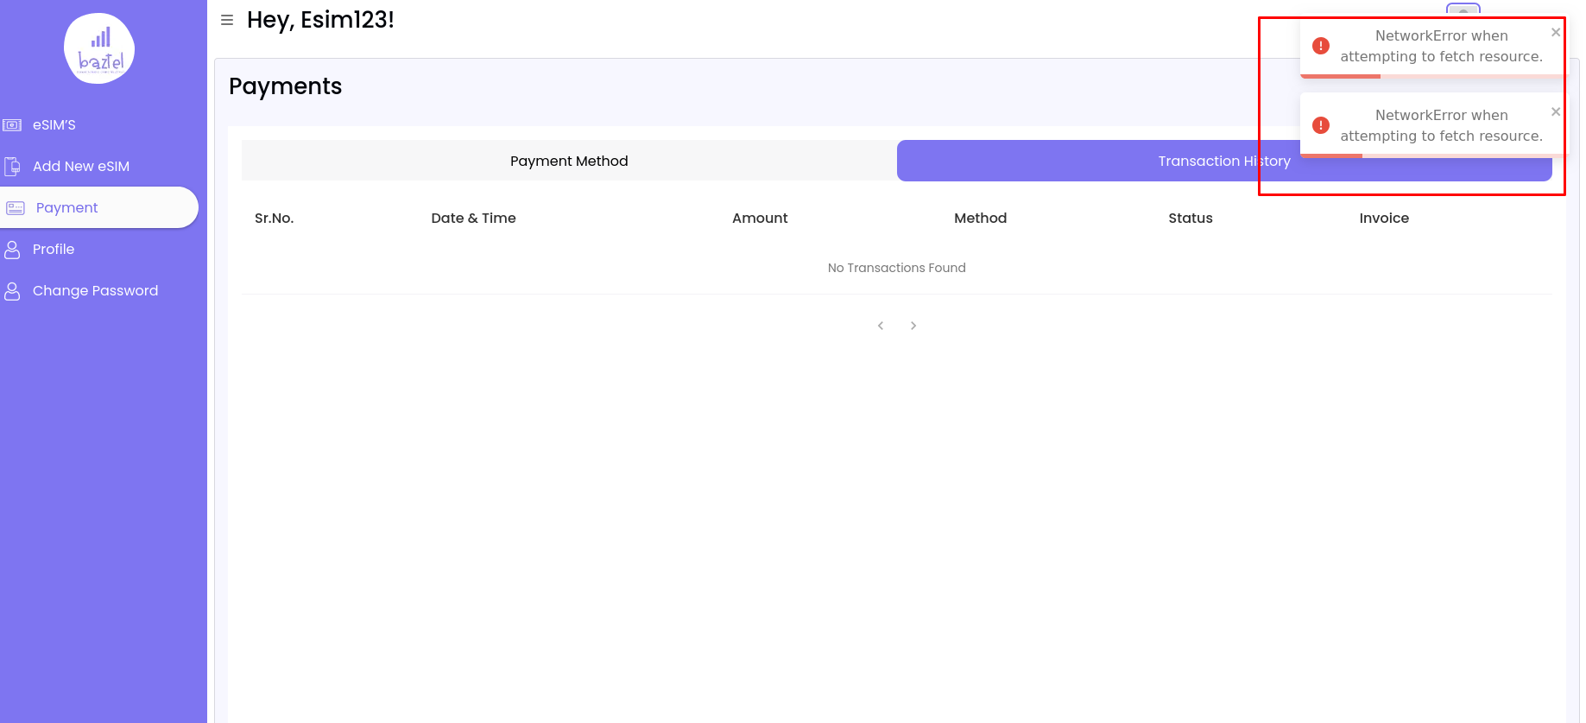1586x723 pixels.
Task: Close the lower NetworkError notification
Action: pos(1555,112)
